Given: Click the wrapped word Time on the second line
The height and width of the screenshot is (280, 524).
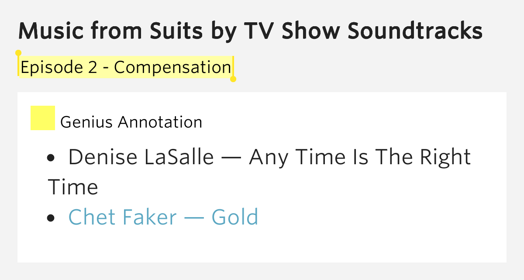Looking at the screenshot, I should 72,187.
